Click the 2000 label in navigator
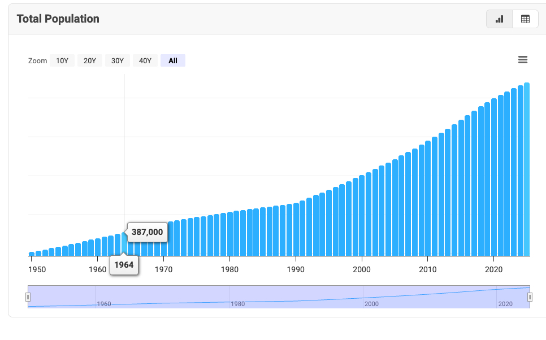 pos(371,304)
